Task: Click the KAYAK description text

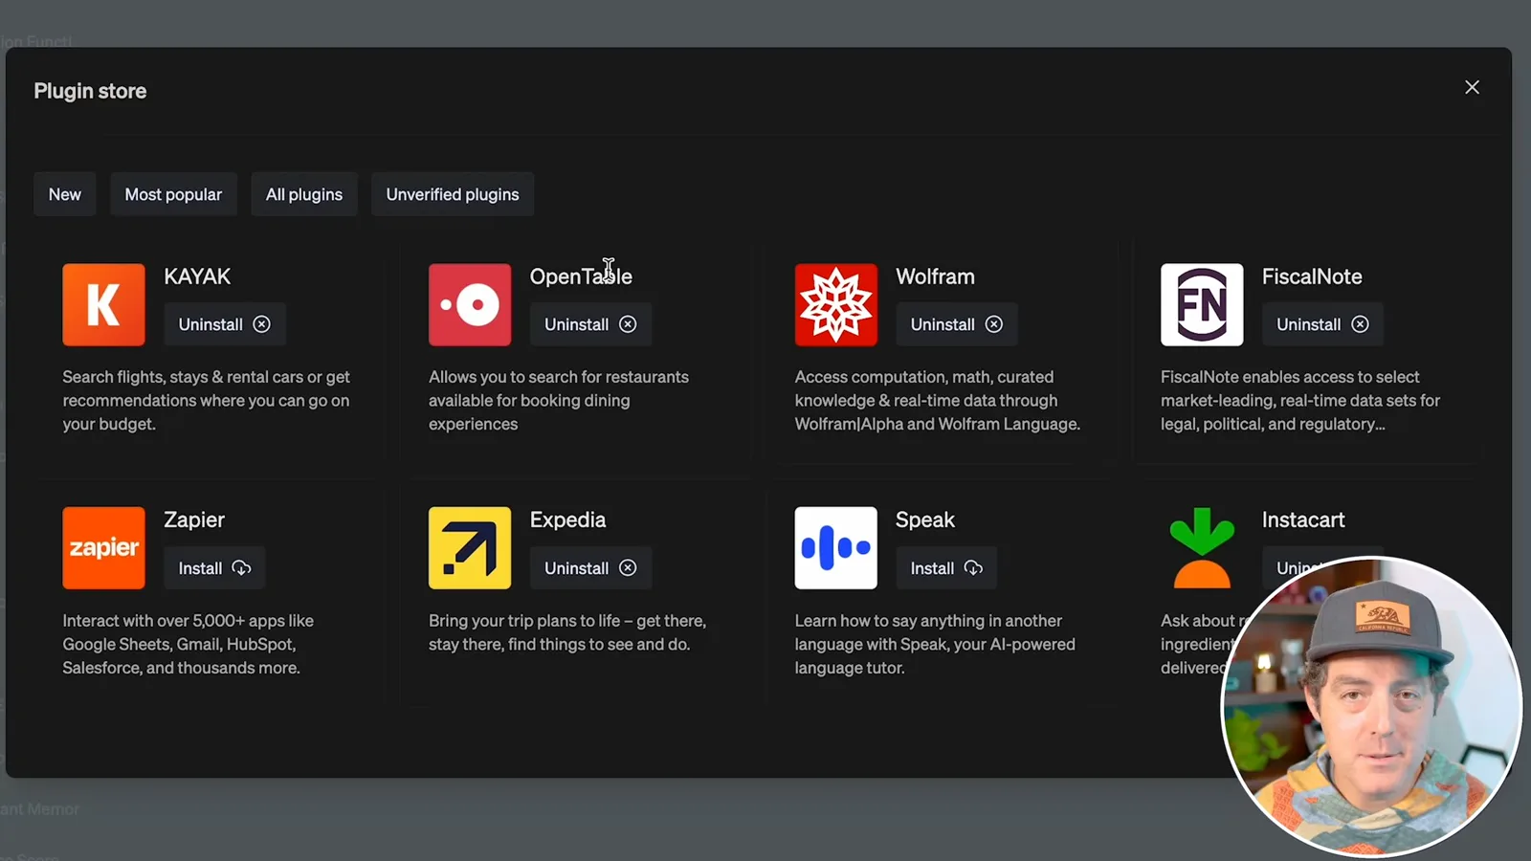Action: click(x=207, y=401)
